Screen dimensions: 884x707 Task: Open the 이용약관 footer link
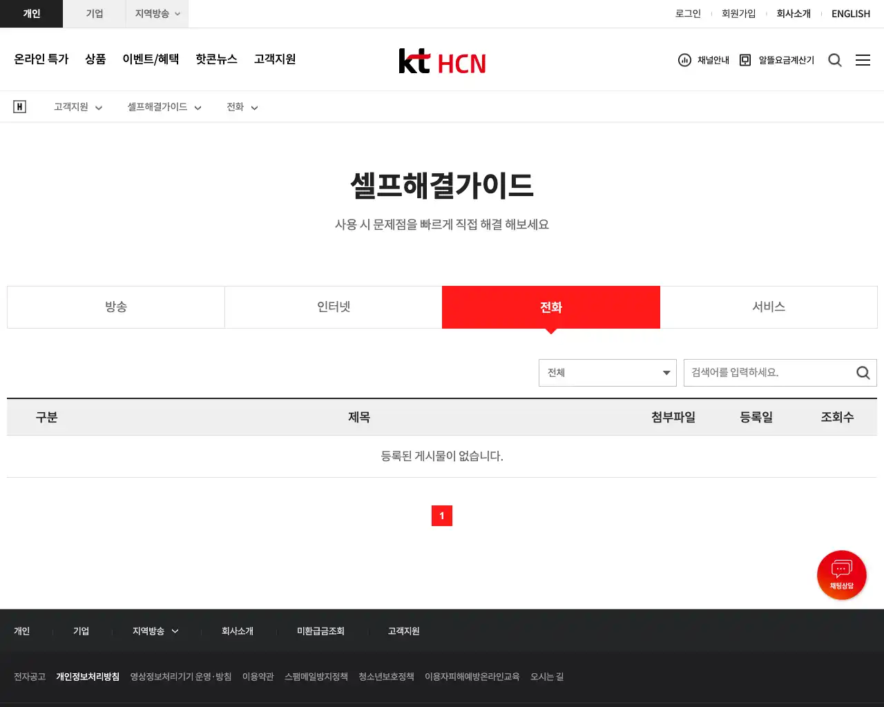[x=258, y=677]
